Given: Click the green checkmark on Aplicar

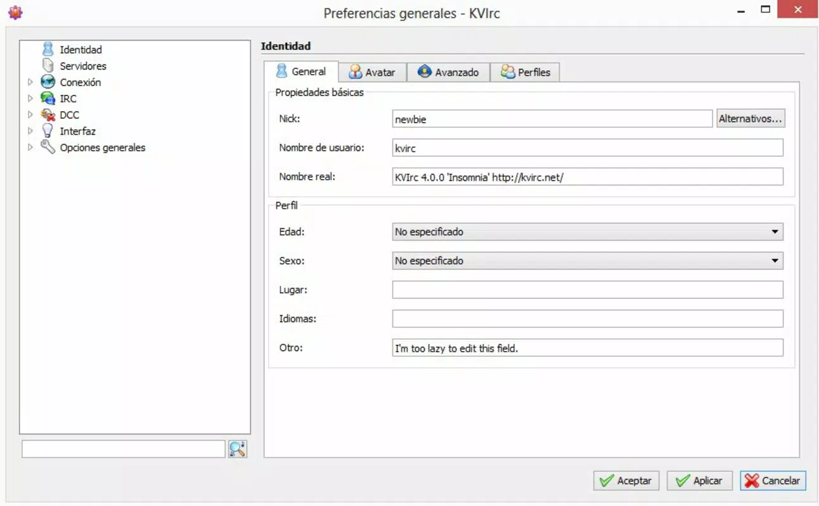Looking at the screenshot, I should coord(682,481).
